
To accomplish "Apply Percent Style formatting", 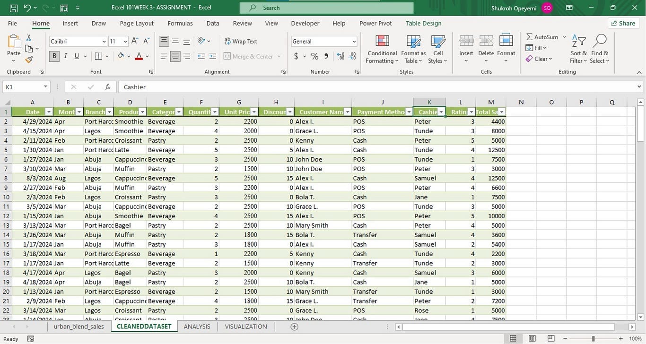I will 314,56.
